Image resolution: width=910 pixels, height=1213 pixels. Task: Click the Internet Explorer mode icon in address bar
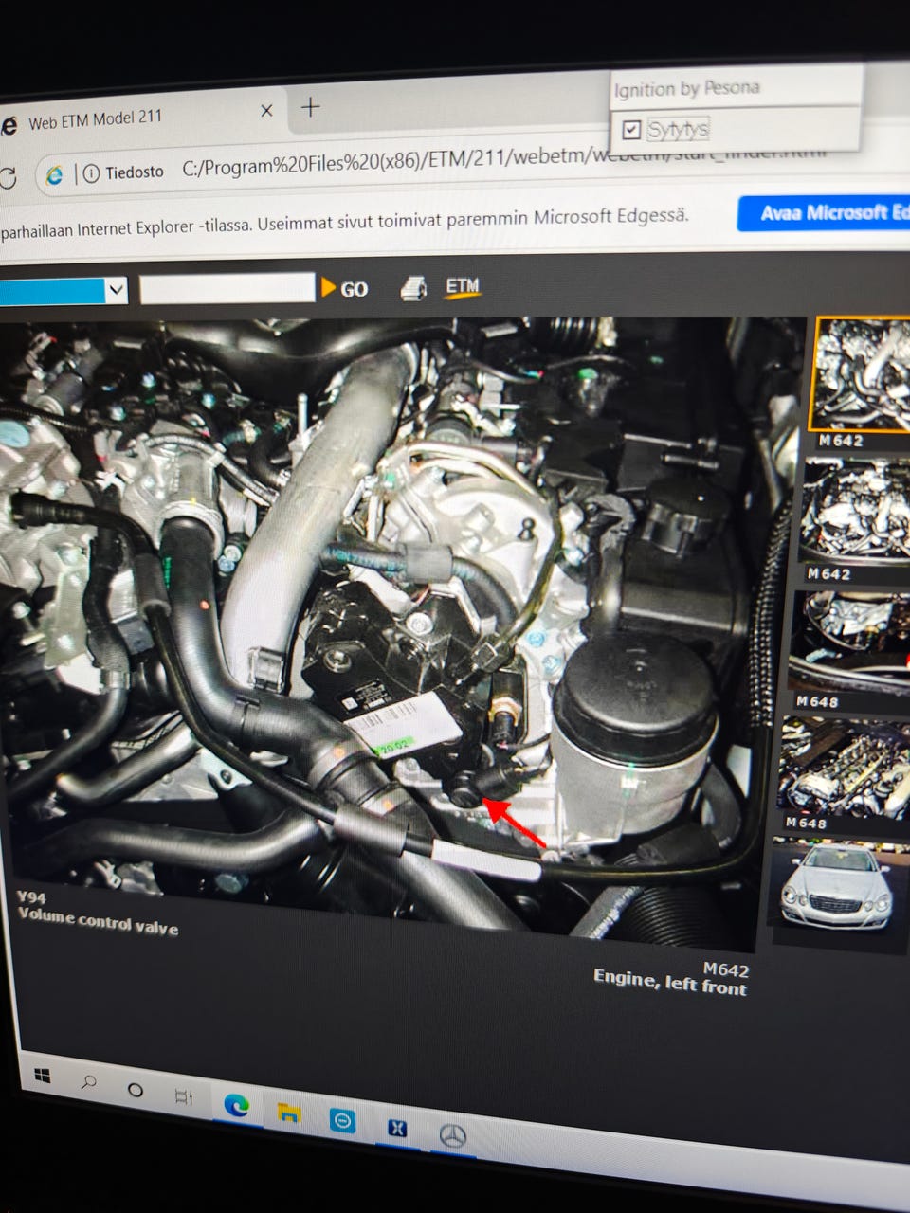coord(54,174)
